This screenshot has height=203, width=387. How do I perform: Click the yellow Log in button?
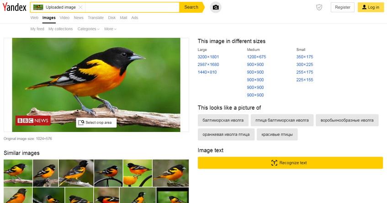[370, 7]
